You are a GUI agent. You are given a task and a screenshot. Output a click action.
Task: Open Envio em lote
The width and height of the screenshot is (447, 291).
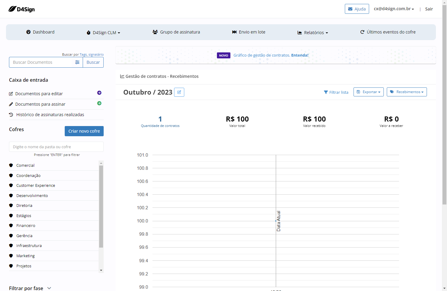(x=249, y=32)
